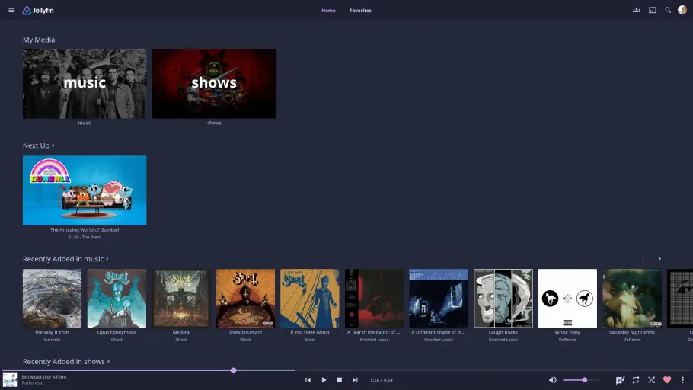Viewport: 693px width, 390px height.
Task: Adjust the volume slider
Action: pyautogui.click(x=581, y=380)
